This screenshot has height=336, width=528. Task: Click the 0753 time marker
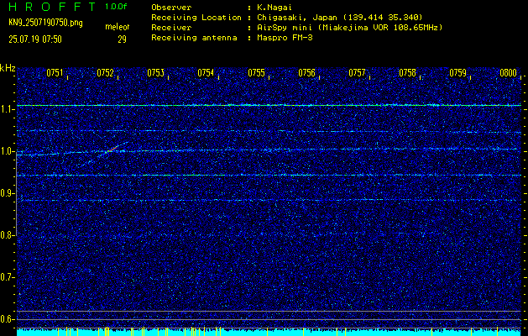[x=155, y=73]
